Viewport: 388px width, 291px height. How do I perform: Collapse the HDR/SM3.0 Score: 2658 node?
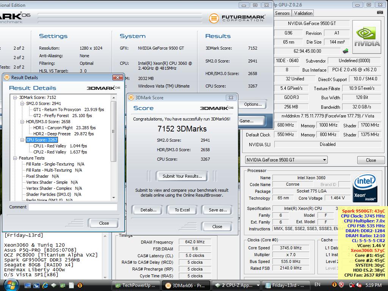tap(22, 122)
